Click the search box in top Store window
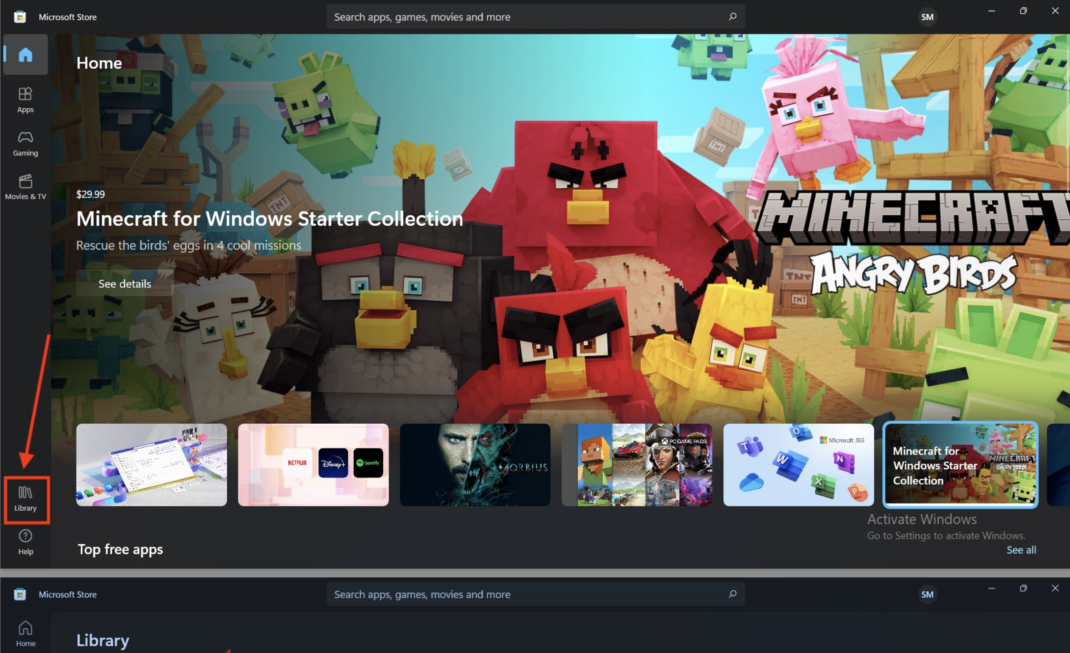The image size is (1070, 653). [x=535, y=17]
